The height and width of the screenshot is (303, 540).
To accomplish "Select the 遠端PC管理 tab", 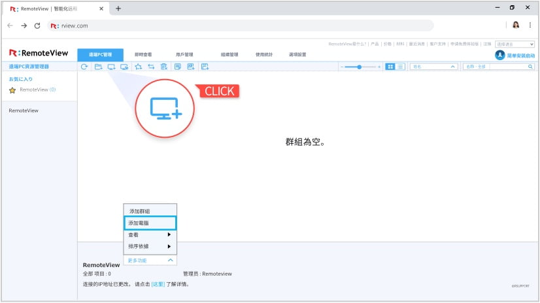I will click(x=100, y=55).
